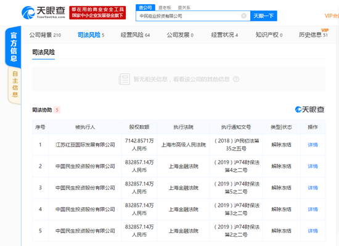This screenshot has height=246, width=339.
Task: Click the red promotional banner beside the logo
Action: pos(97,12)
